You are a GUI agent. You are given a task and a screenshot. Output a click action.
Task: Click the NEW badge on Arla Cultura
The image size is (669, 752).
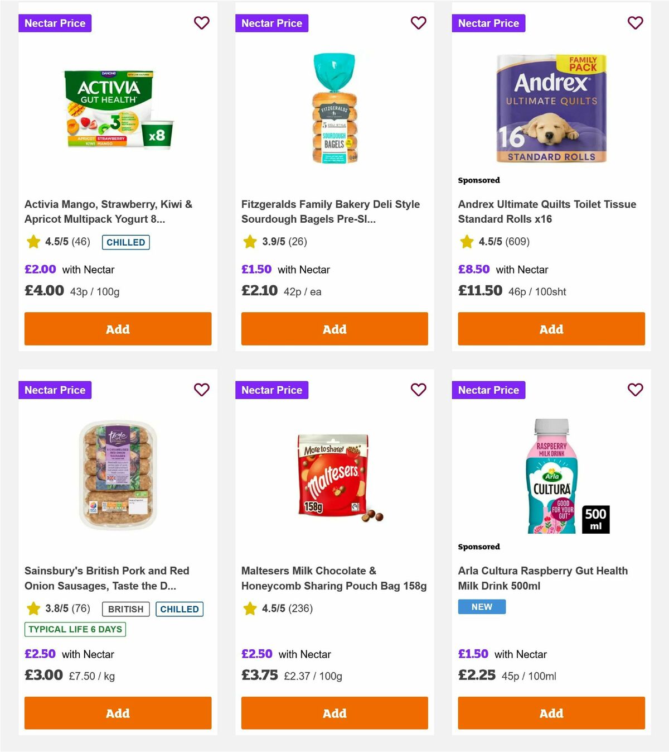click(482, 606)
